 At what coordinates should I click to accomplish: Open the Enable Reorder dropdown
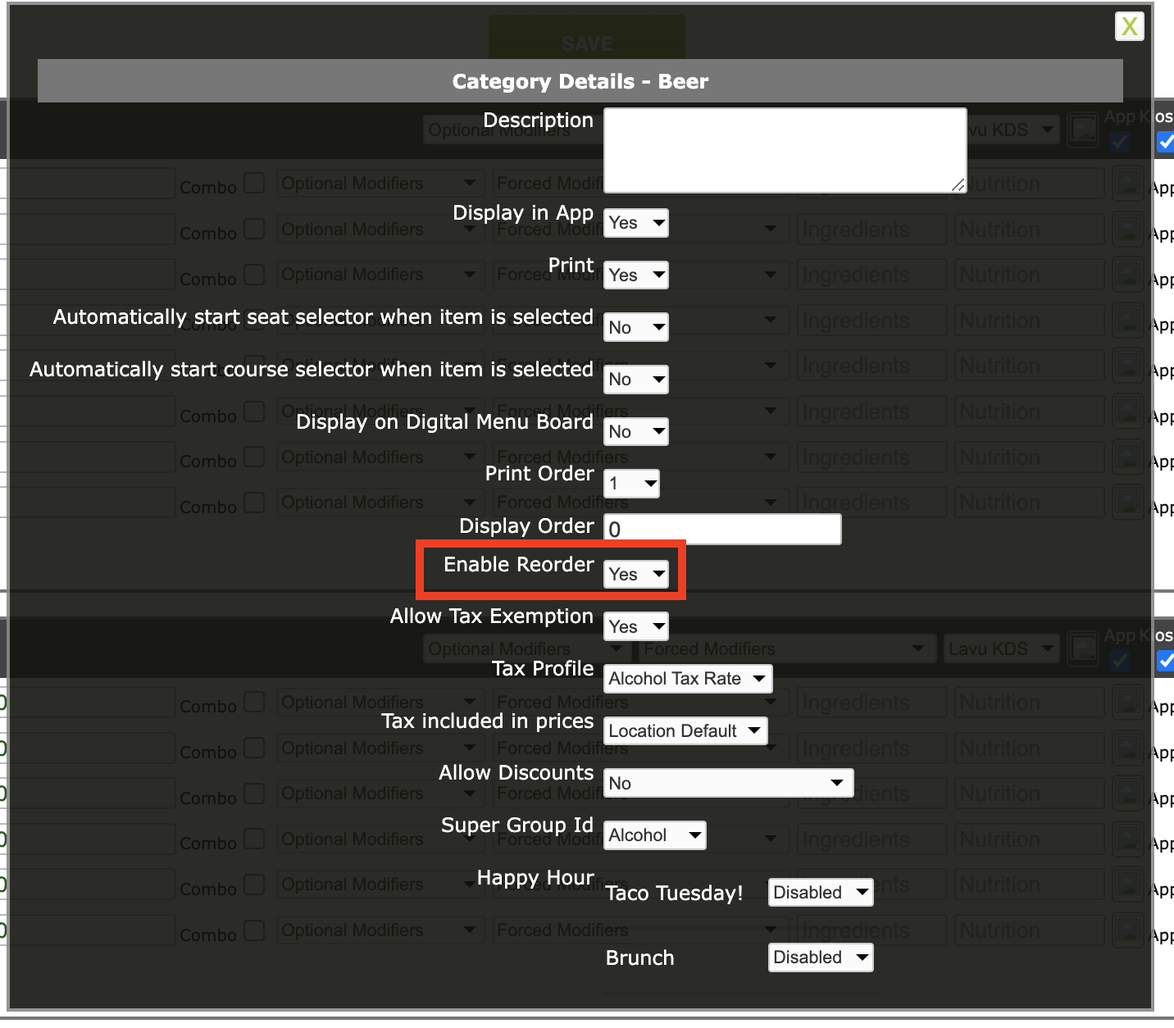636,575
